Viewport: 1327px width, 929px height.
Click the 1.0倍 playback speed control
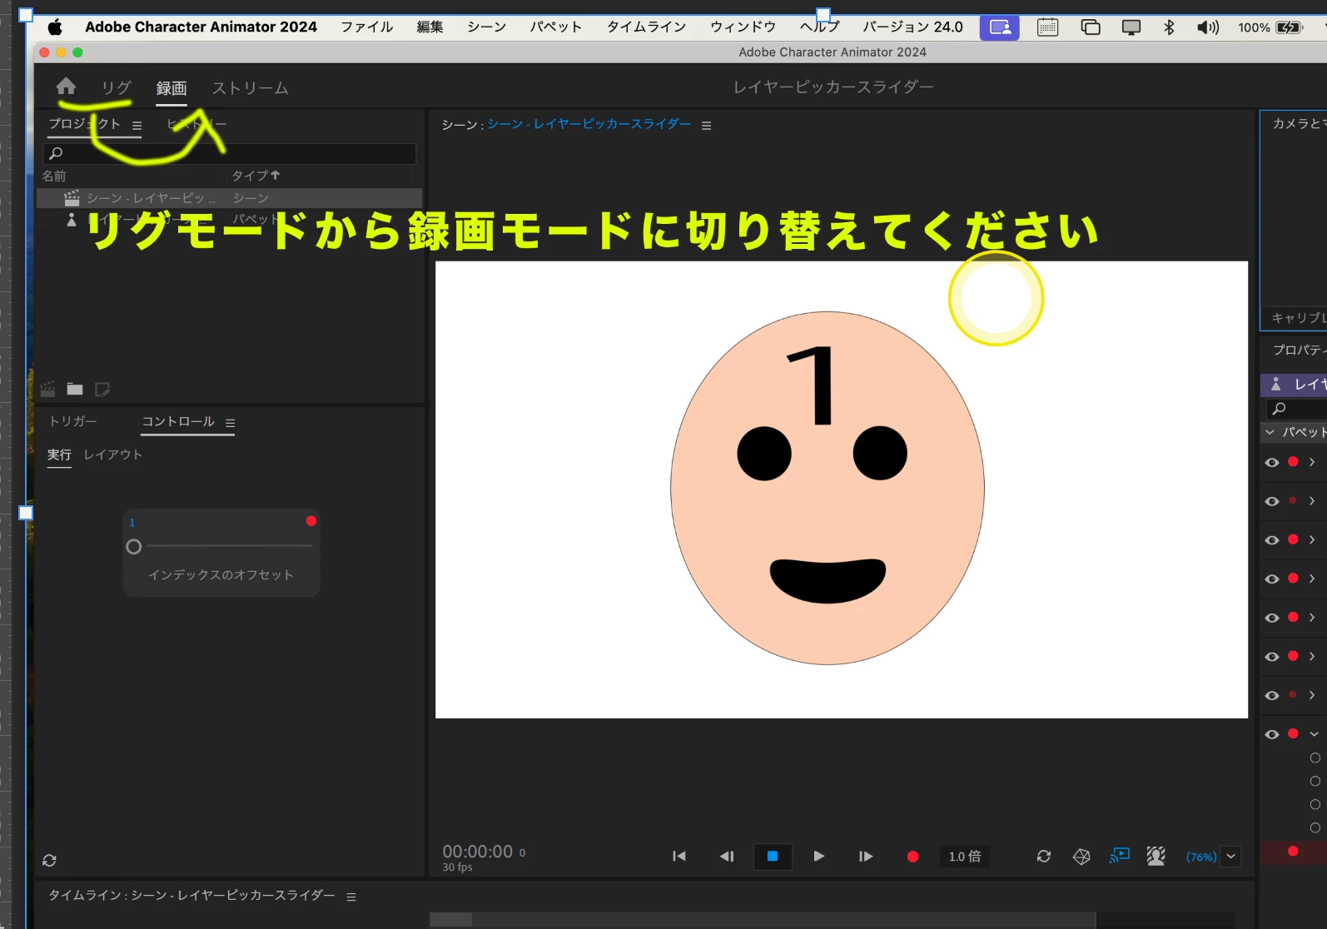click(966, 857)
